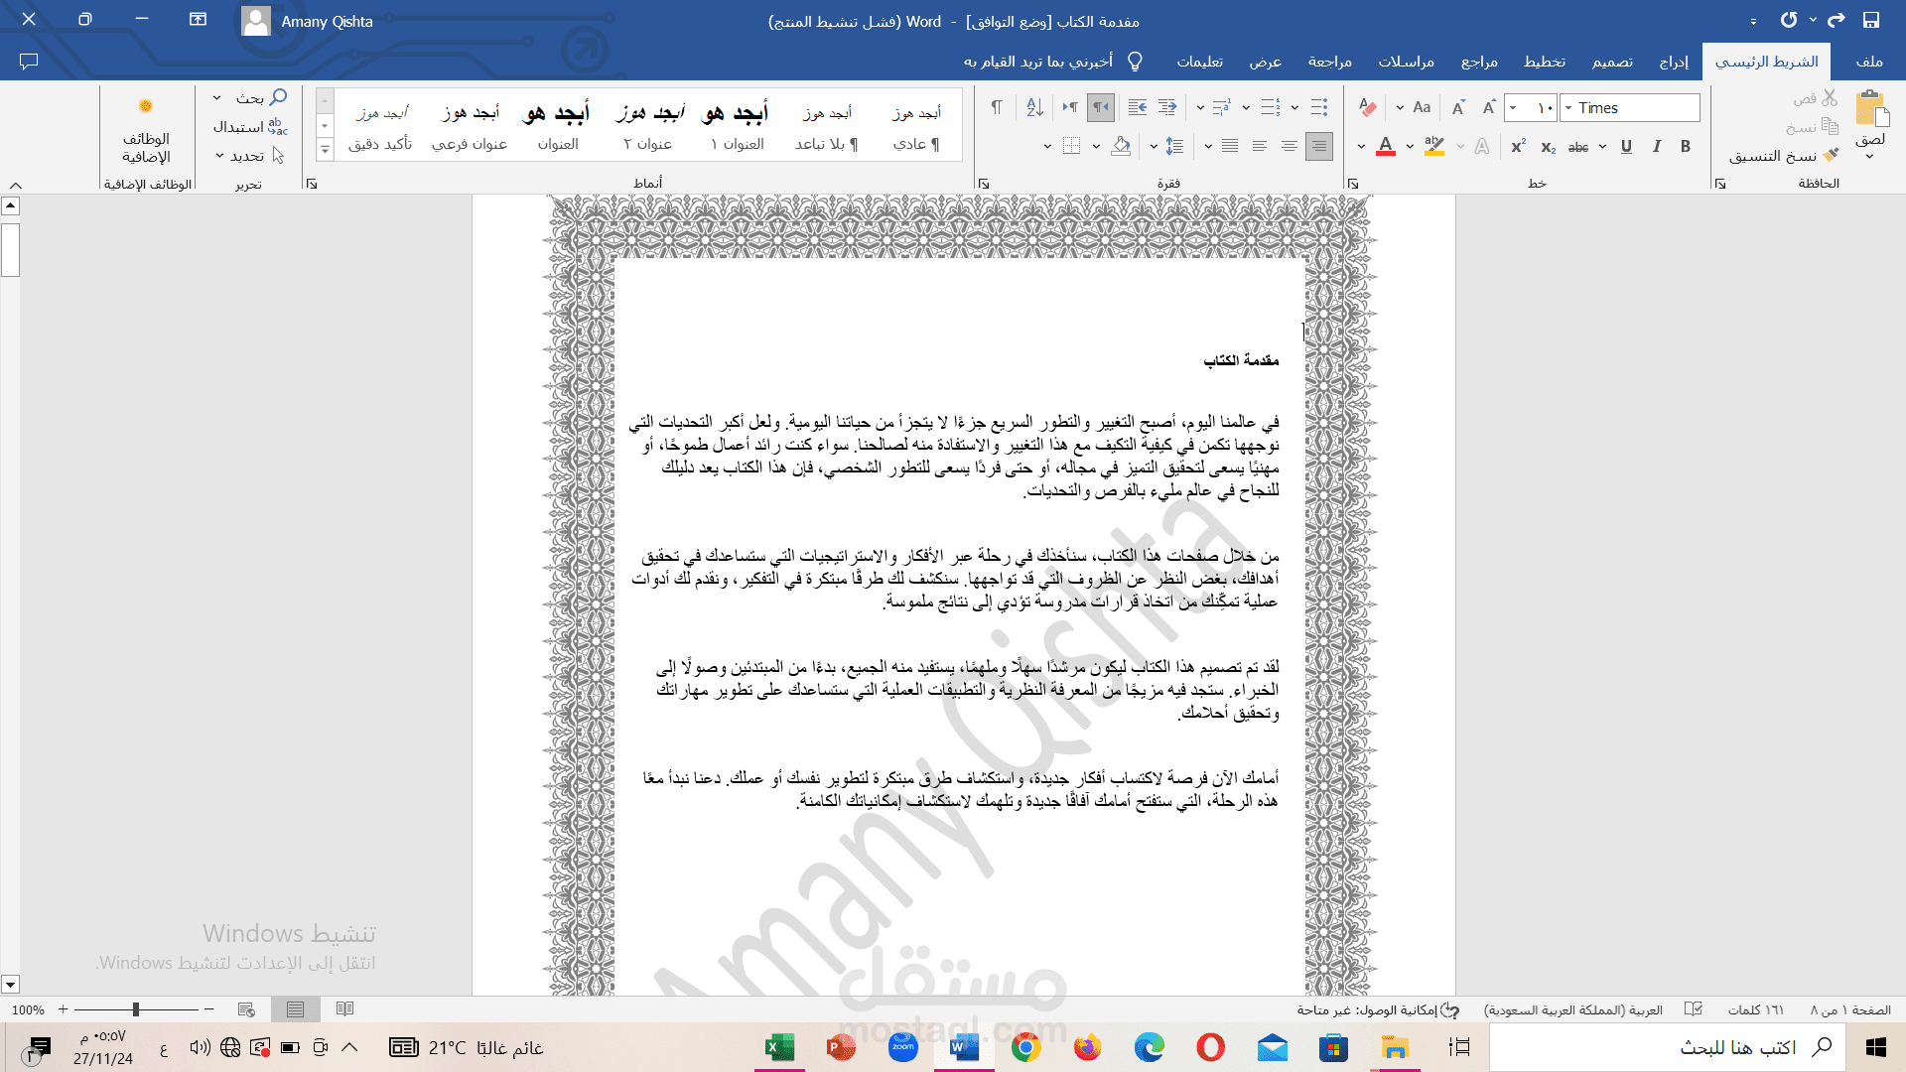Switch to the Review (مراجعة) tab
Viewport: 1906px width, 1072px height.
pos(1329,62)
